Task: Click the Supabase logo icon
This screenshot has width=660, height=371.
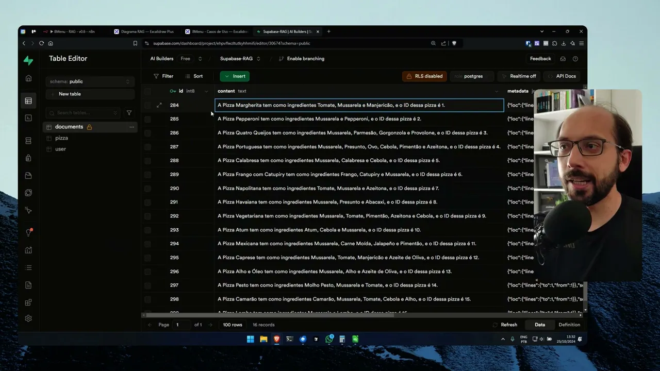Action: pyautogui.click(x=28, y=60)
